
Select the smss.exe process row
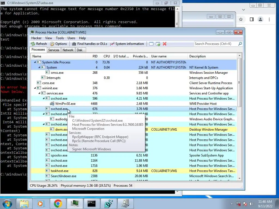point(134,72)
